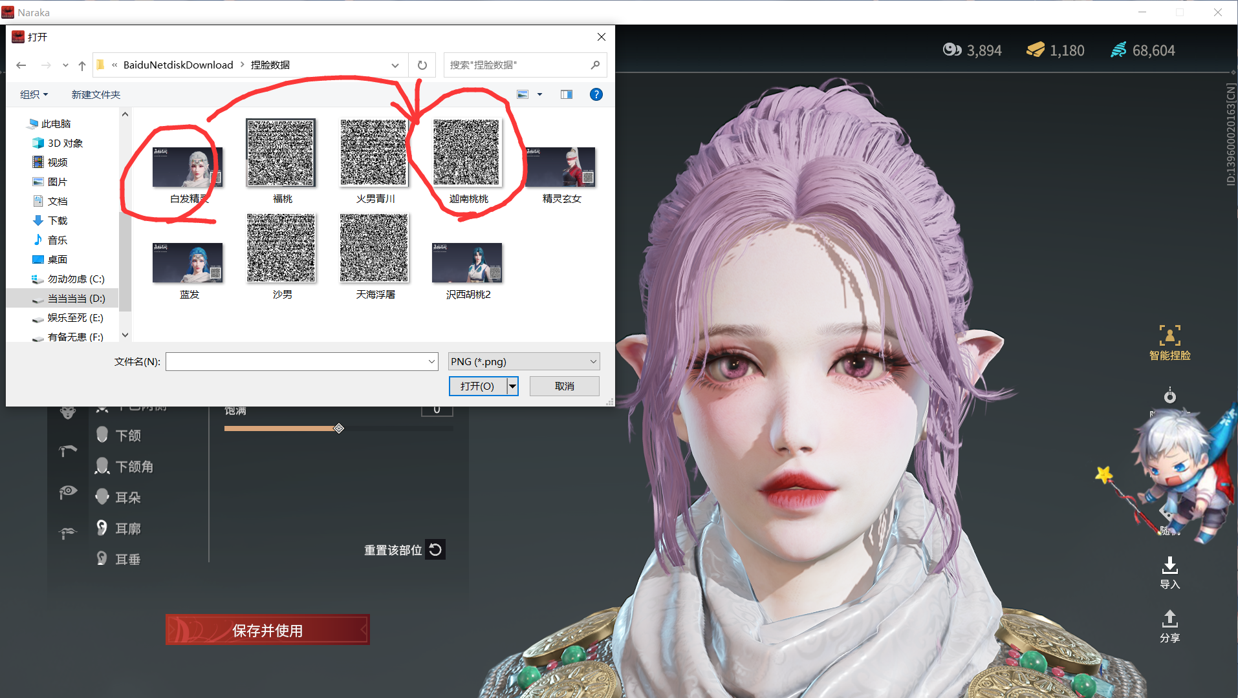Click the 取消 cancel button
The image size is (1238, 698).
click(x=565, y=386)
